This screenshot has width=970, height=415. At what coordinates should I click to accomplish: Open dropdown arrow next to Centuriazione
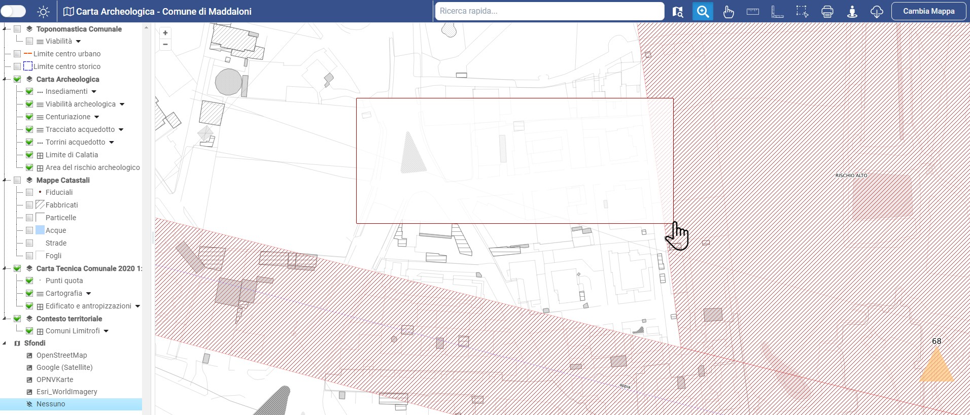pyautogui.click(x=97, y=117)
